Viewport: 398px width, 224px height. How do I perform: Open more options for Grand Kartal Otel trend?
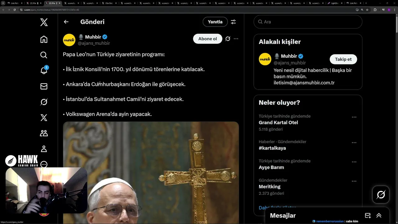(x=354, y=117)
